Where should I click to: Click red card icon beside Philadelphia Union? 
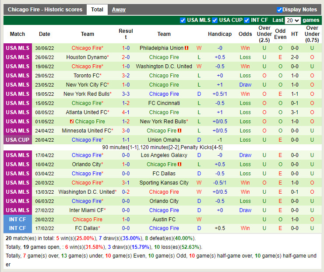187,48
